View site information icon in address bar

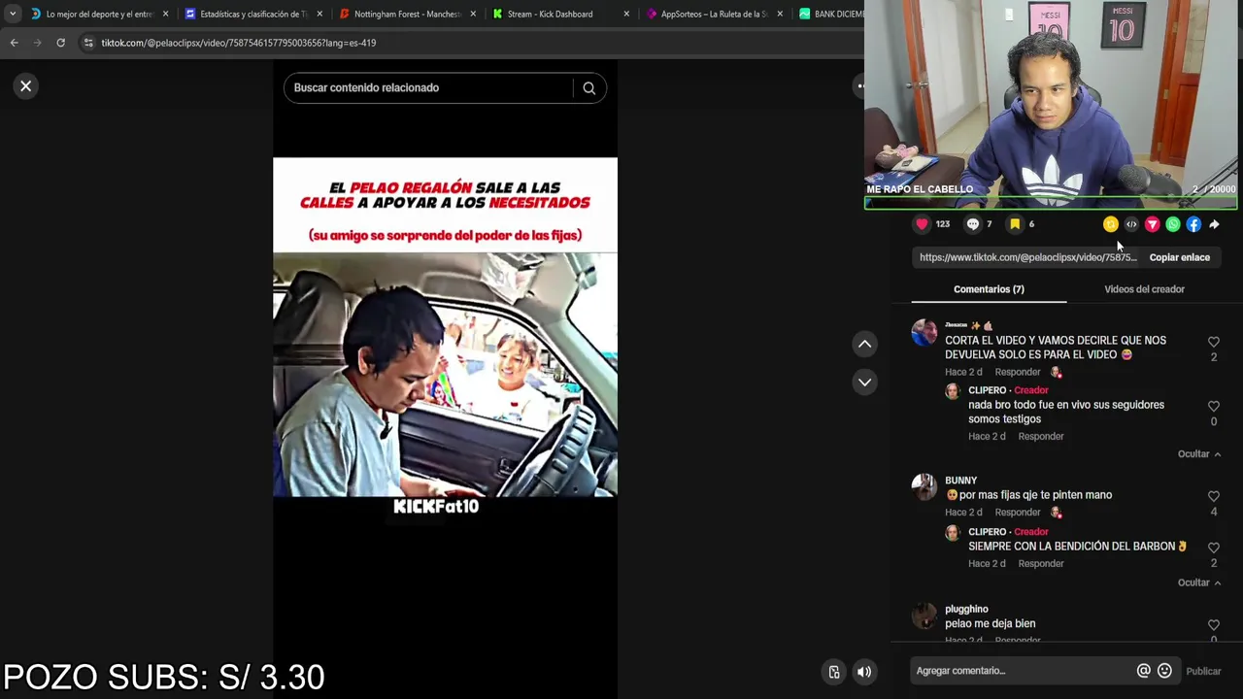tap(88, 43)
